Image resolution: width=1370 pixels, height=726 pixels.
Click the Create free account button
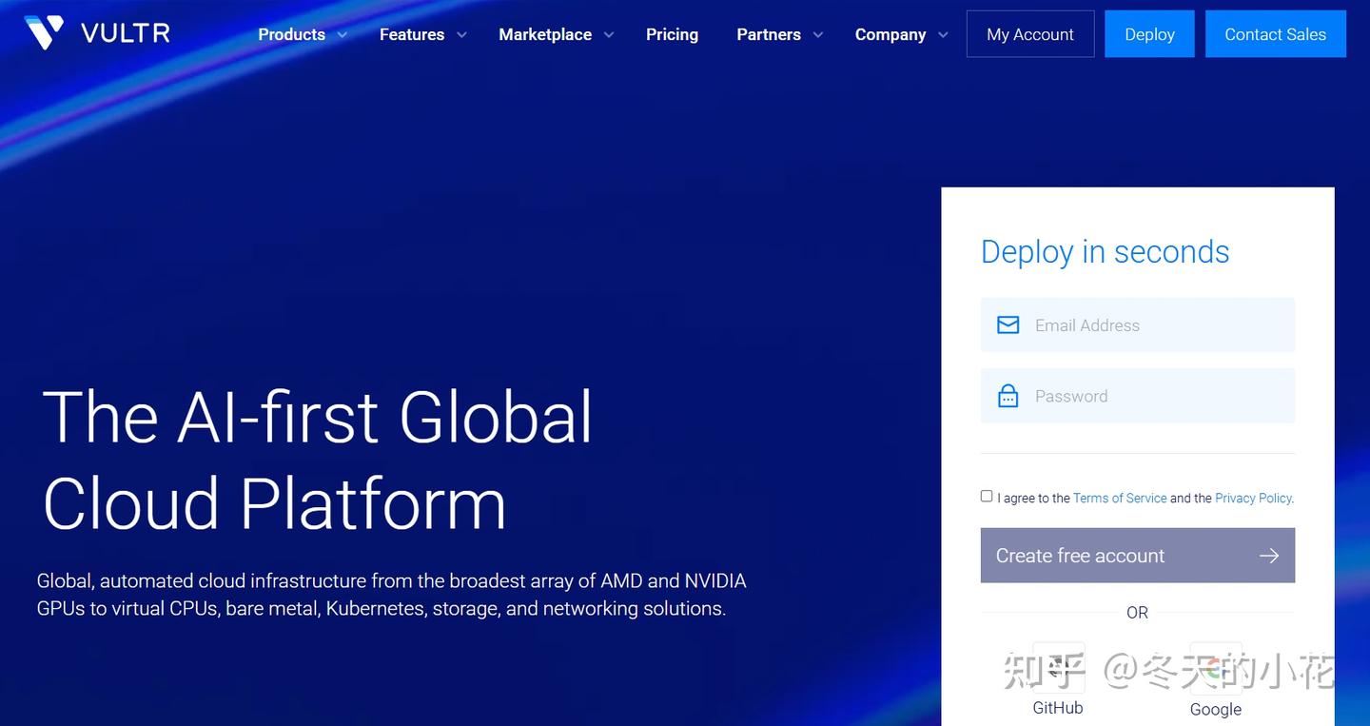point(1138,556)
